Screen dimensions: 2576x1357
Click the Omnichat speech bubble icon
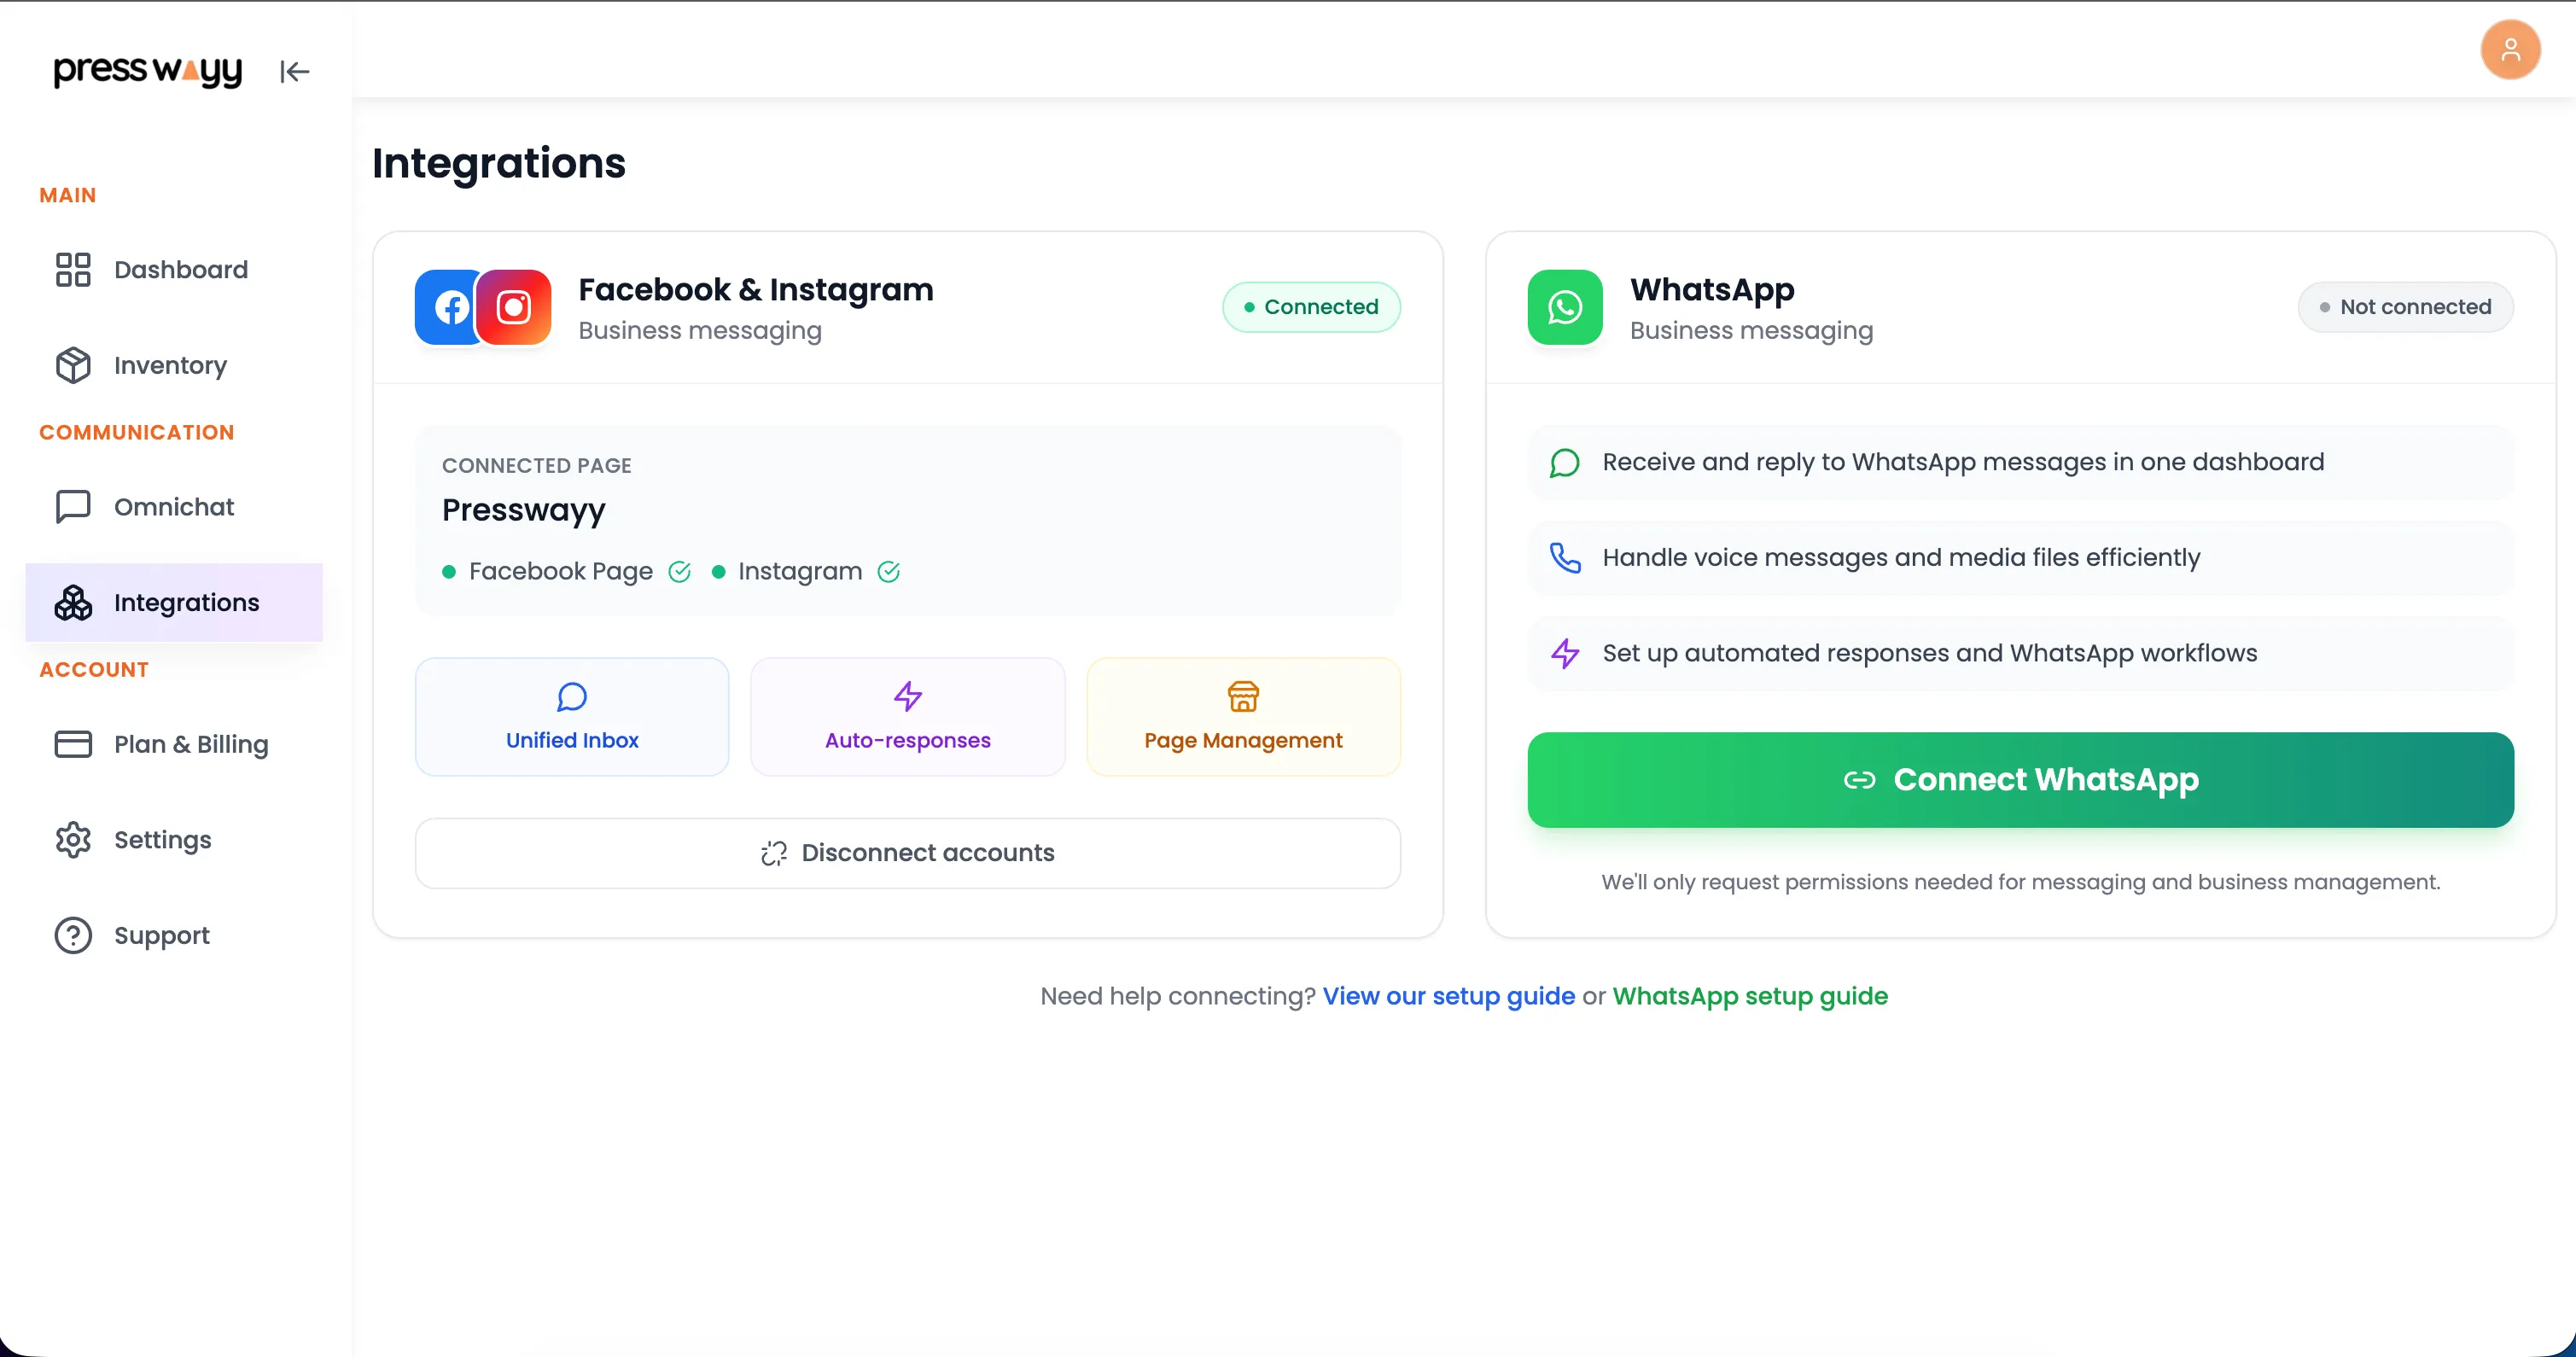pos(73,507)
